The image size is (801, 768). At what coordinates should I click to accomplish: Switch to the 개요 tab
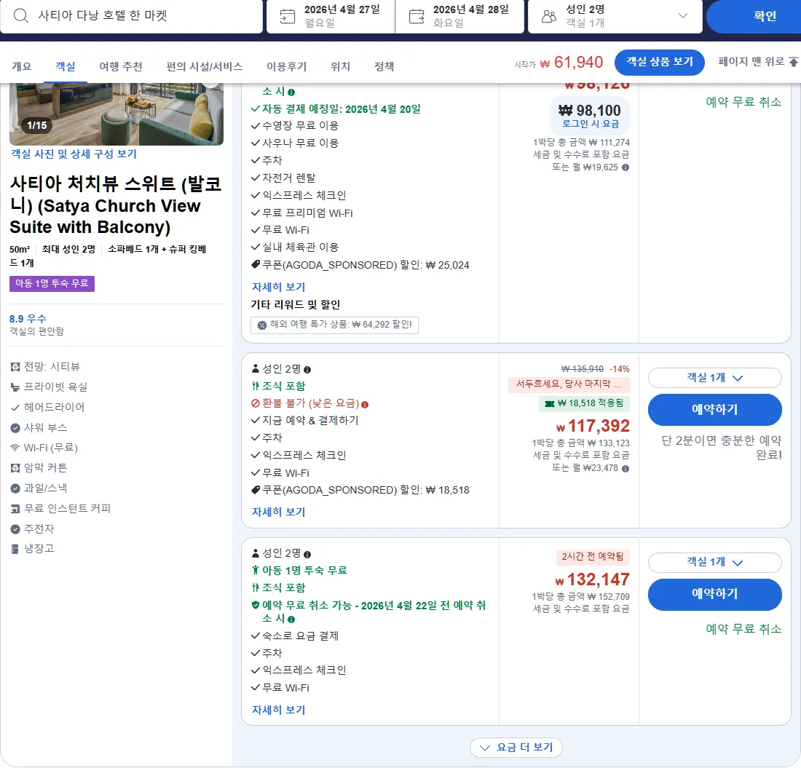click(21, 66)
